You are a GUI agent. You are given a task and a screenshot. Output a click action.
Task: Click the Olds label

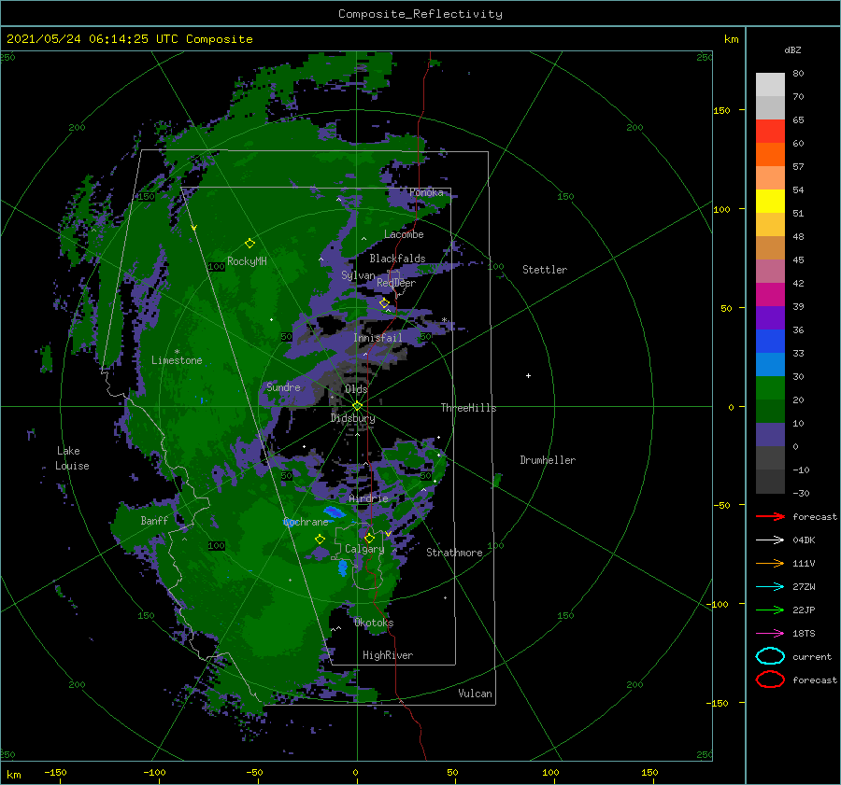click(356, 389)
